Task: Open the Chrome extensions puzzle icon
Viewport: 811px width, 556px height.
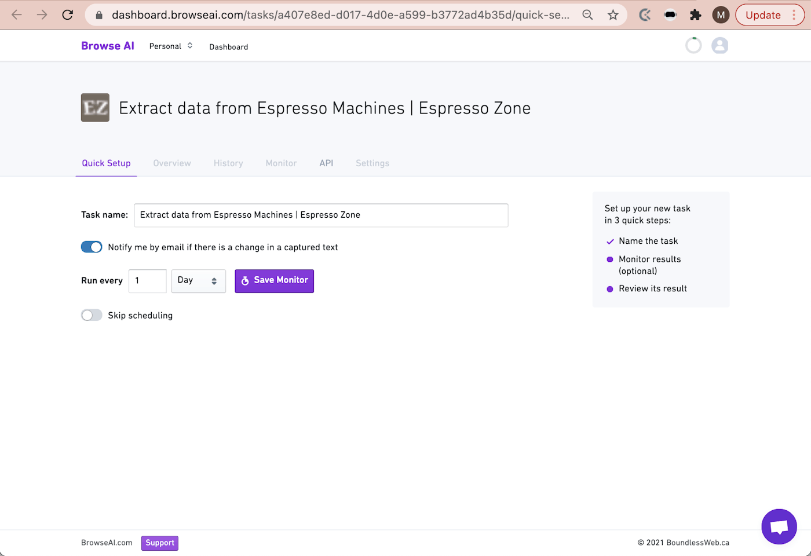Action: [x=695, y=15]
